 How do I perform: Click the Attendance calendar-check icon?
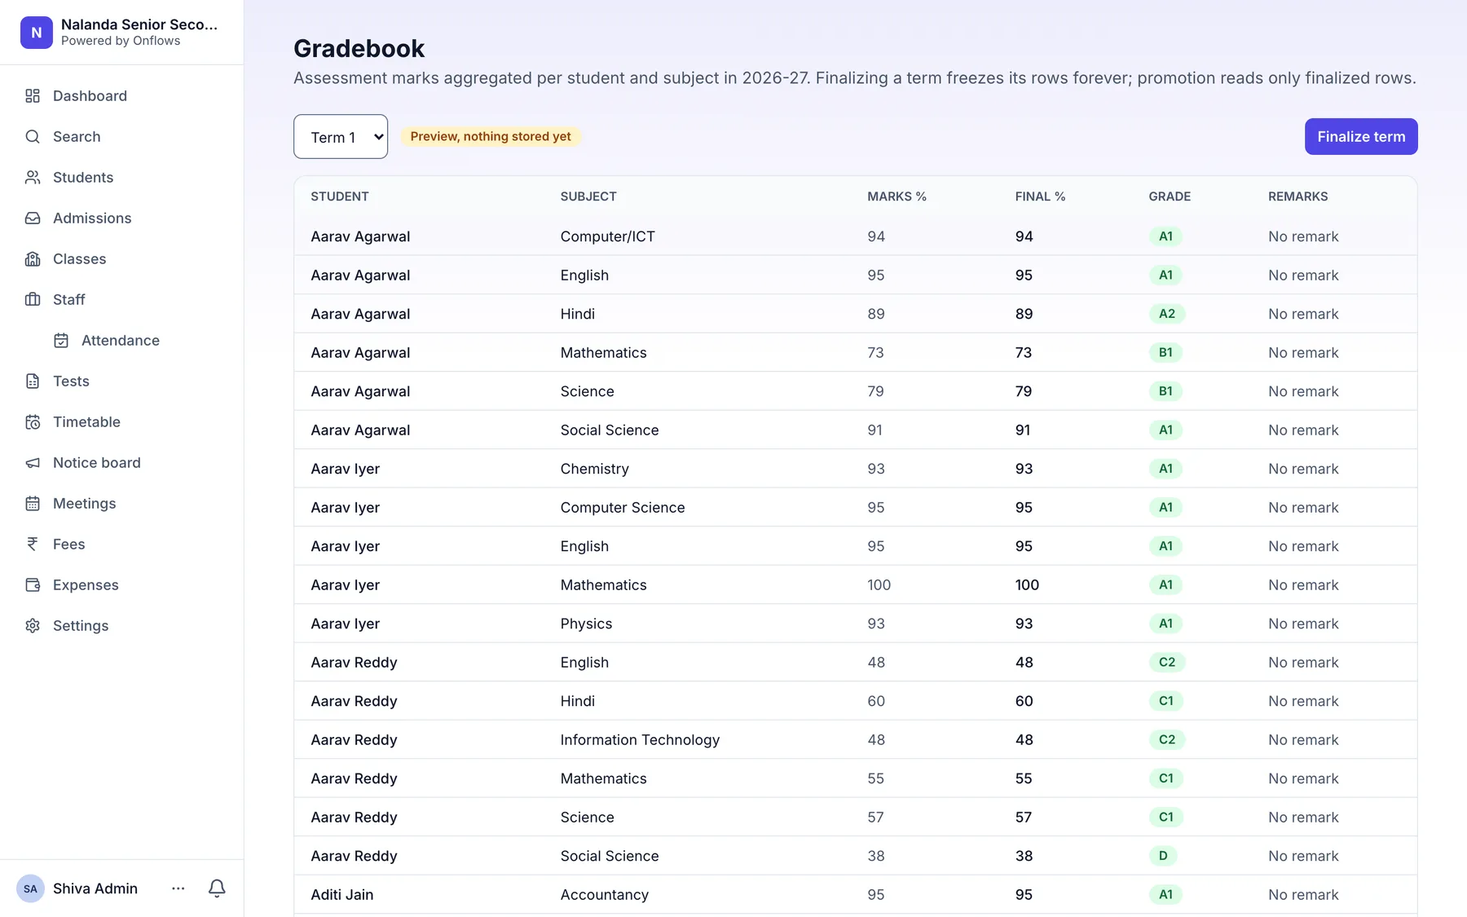61,341
